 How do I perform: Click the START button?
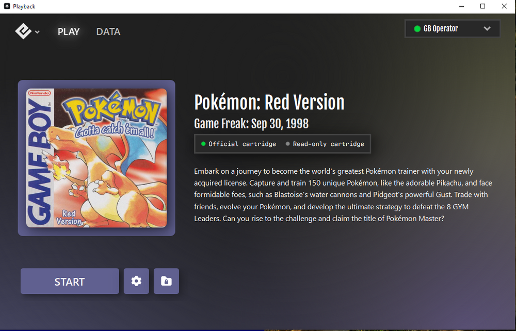coord(70,282)
